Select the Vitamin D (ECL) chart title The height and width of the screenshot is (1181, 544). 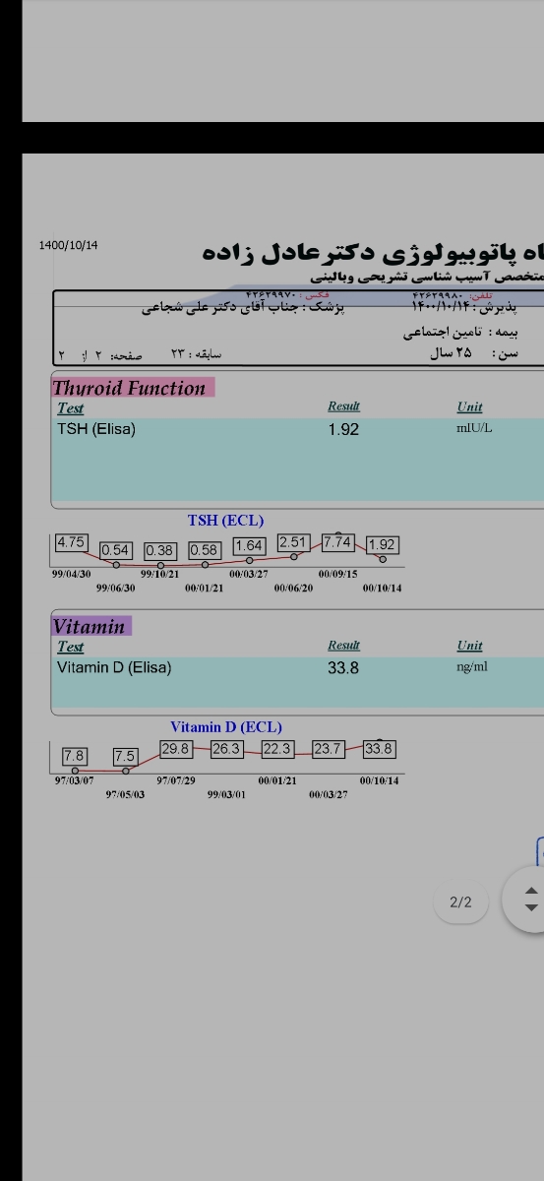pyautogui.click(x=226, y=727)
